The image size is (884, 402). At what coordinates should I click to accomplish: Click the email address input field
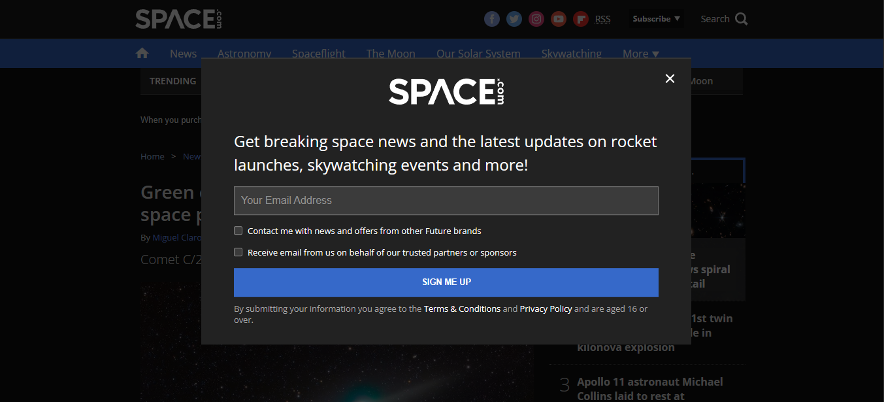[446, 200]
